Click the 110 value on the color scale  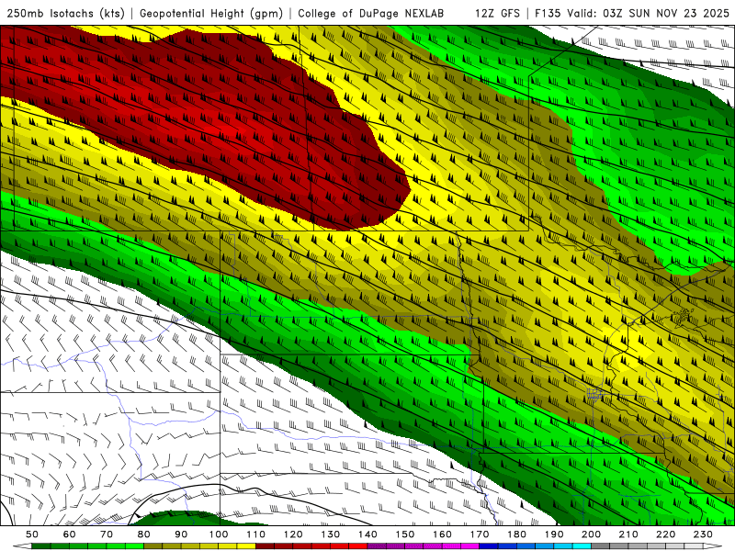[x=256, y=534]
